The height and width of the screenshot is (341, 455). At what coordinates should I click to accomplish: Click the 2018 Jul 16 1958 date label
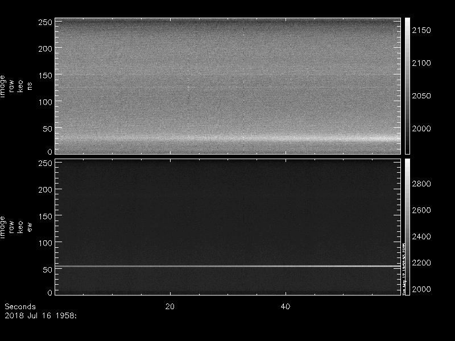(40, 316)
